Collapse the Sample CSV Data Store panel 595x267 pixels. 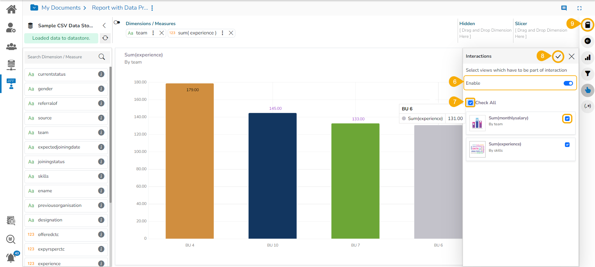[104, 25]
